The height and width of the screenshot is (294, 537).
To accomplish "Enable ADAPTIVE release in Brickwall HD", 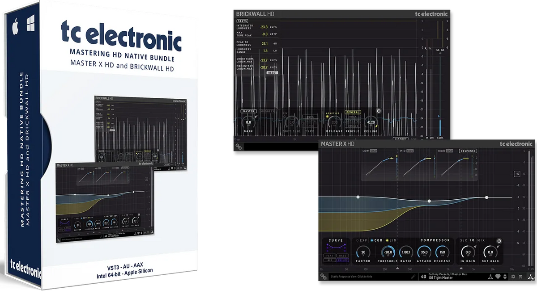I will click(x=328, y=116).
